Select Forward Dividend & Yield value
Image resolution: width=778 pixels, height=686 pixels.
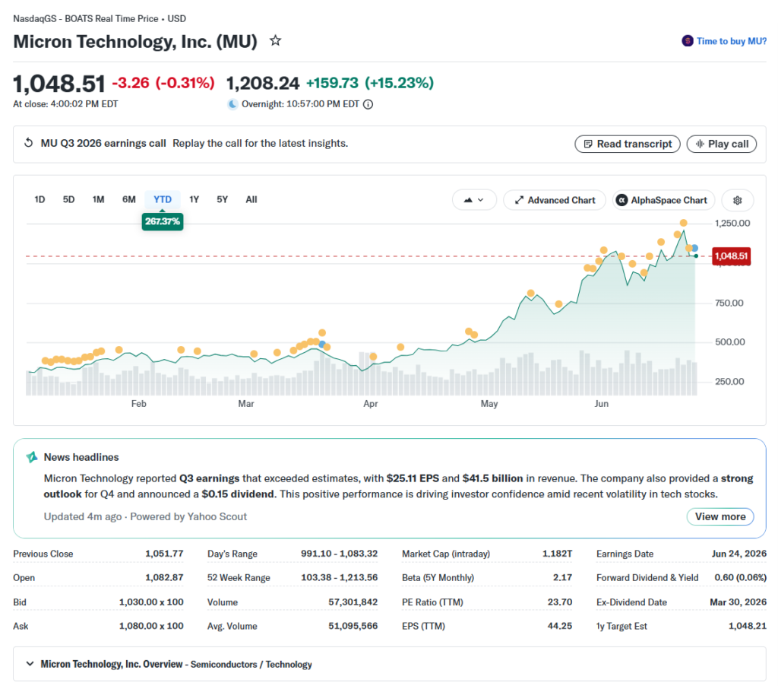(x=740, y=578)
